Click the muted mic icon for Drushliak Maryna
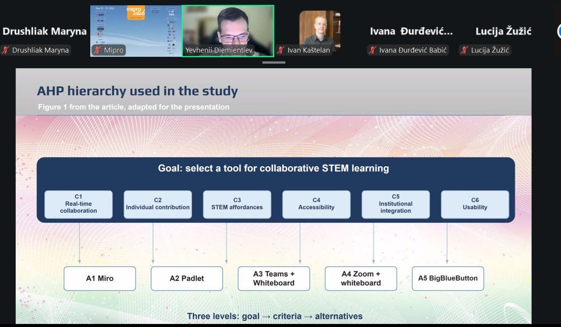 [5, 50]
